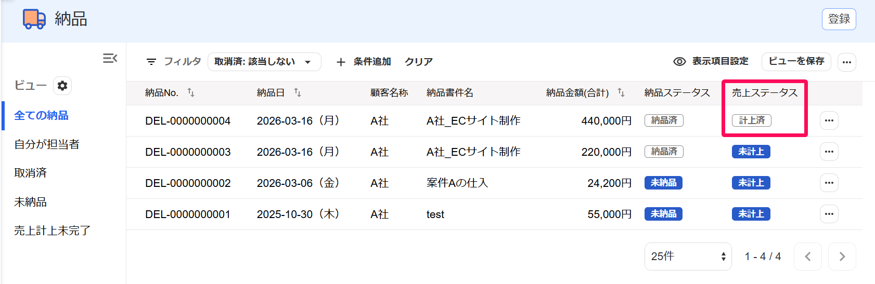Click the 顧客名称 column header
This screenshot has height=284, width=875.
pos(389,92)
